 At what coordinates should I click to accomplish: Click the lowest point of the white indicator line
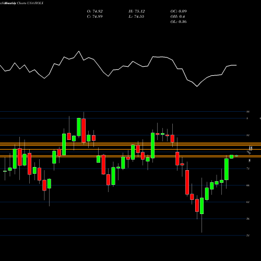coord(197,86)
